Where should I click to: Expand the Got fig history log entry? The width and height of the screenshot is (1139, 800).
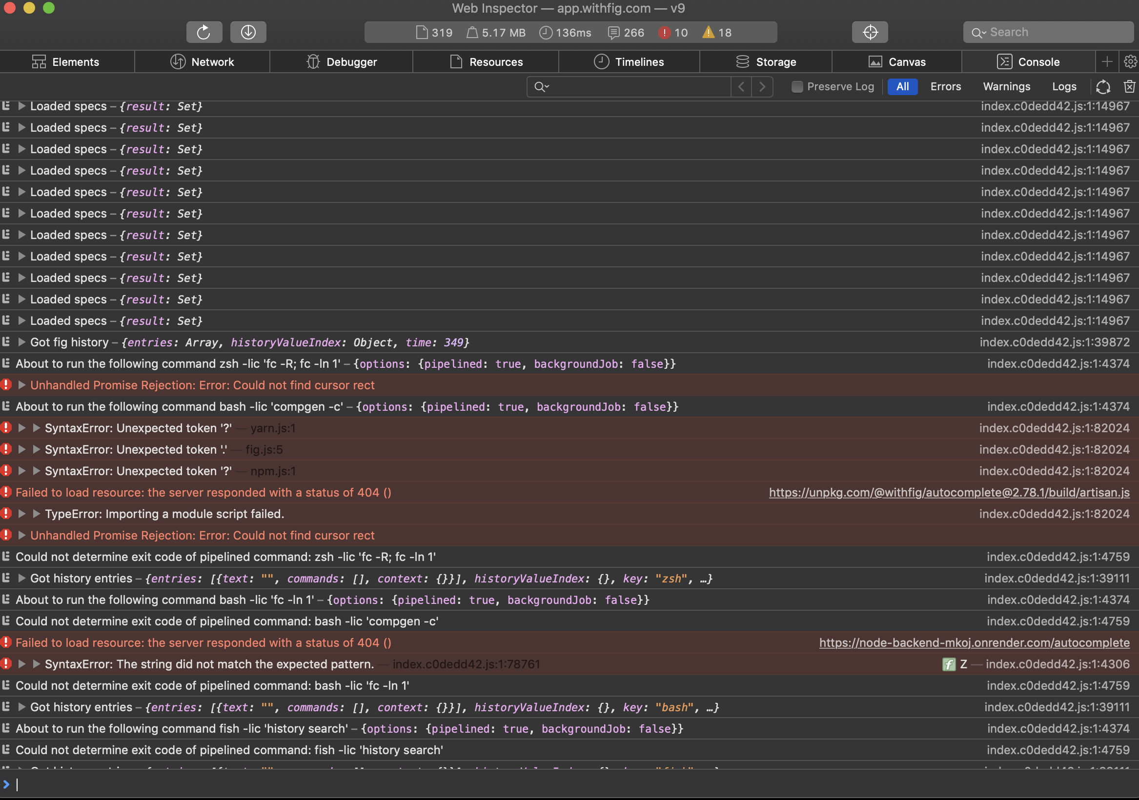(x=21, y=342)
